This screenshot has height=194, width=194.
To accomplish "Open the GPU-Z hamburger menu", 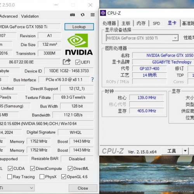I will click(92, 15).
